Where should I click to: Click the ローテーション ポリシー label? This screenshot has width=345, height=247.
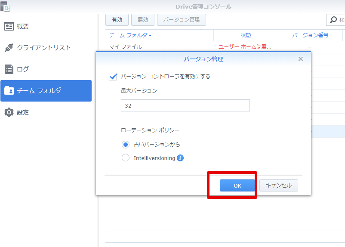[x=150, y=130]
